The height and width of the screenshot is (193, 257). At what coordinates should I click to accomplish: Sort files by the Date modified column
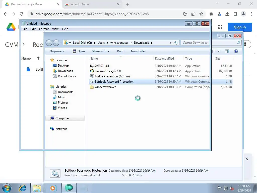pos(165,58)
